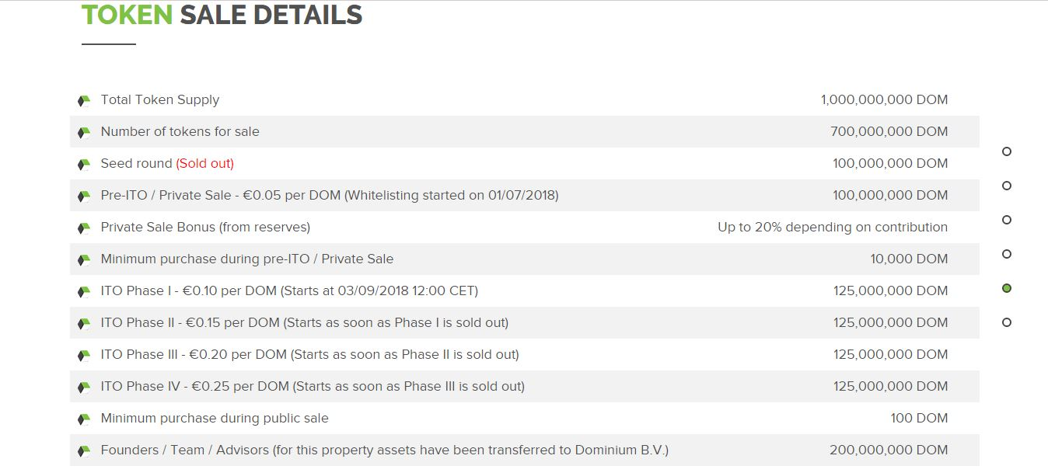Viewport: 1048px width, 473px height.
Task: Click the Pre-ITO / Private Sale row text
Action: pyautogui.click(x=330, y=196)
